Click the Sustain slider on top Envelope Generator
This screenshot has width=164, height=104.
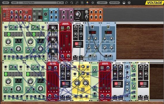tap(66, 36)
